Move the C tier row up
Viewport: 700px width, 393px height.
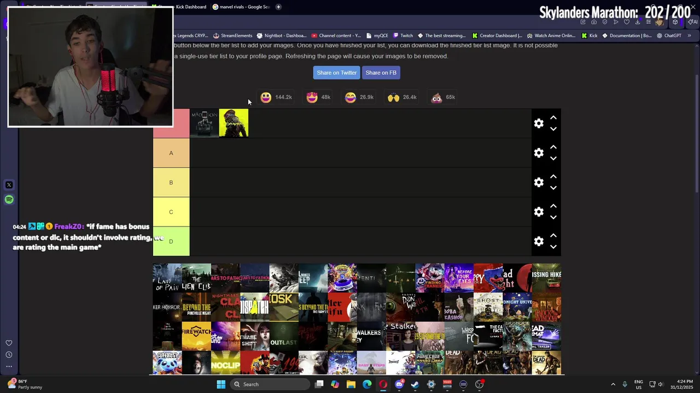[553, 206]
